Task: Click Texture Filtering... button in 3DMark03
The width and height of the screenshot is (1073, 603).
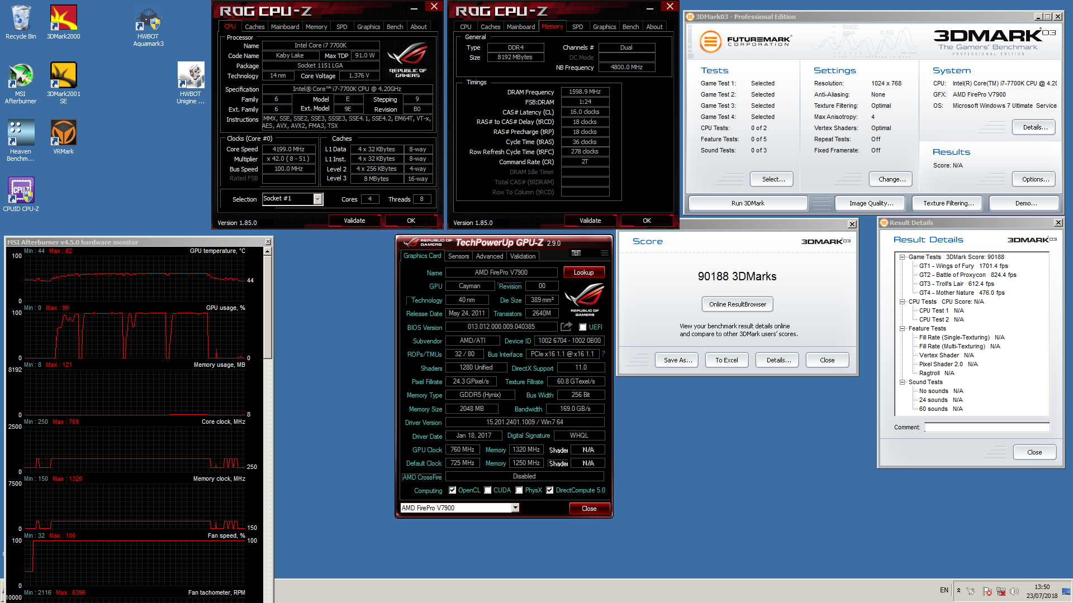Action: tap(948, 203)
